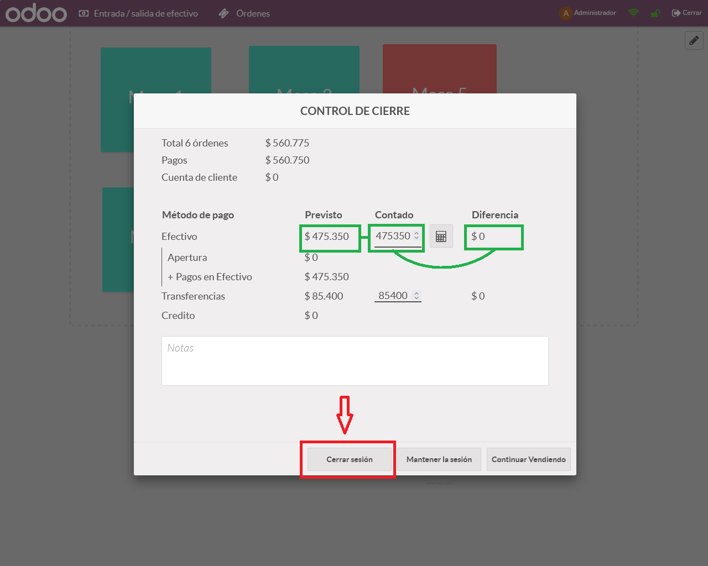Click the green wifi status icon
Screen dimensions: 708x566
pos(634,13)
